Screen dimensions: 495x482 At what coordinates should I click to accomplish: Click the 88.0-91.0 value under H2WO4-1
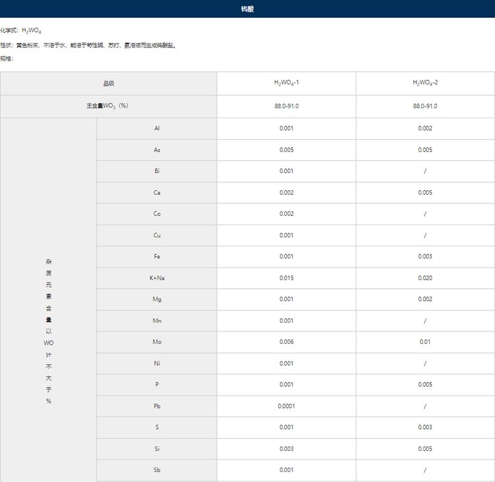click(x=286, y=106)
